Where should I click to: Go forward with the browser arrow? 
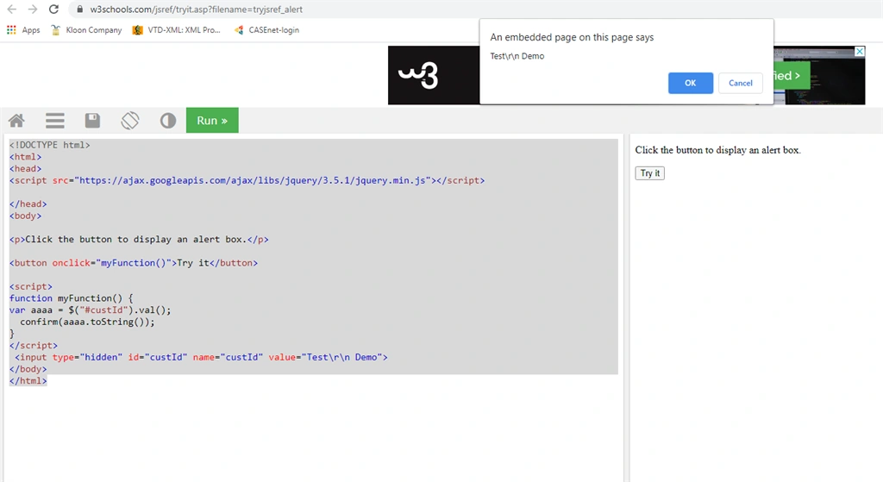pyautogui.click(x=33, y=9)
